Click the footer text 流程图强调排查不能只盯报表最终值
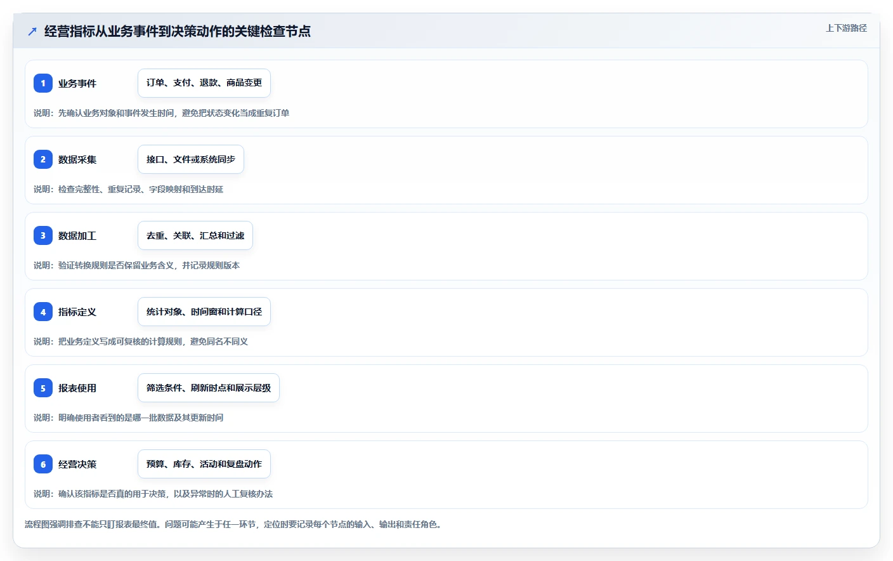The image size is (893, 561). pos(91,524)
